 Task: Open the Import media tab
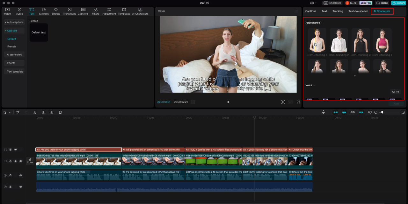pos(7,11)
